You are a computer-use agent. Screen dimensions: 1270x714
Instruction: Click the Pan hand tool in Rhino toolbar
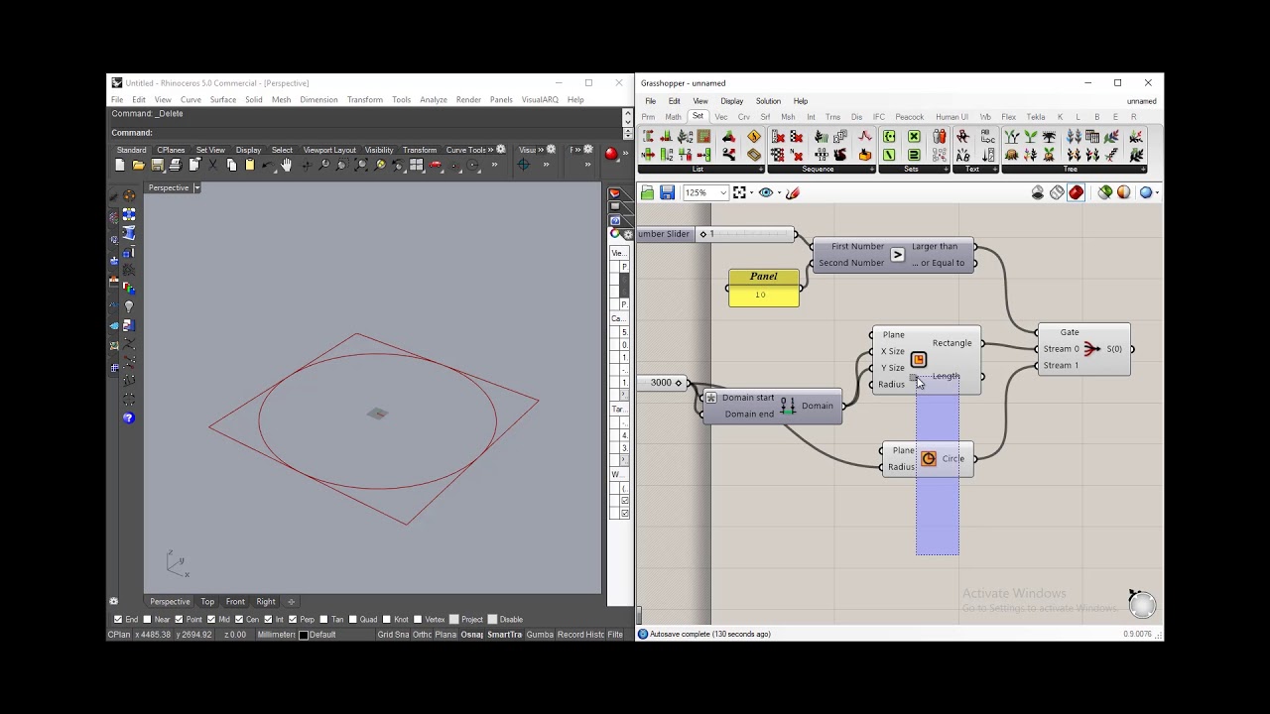coord(286,165)
